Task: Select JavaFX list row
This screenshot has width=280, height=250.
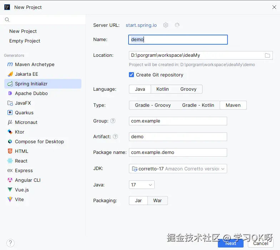Action: 43,103
